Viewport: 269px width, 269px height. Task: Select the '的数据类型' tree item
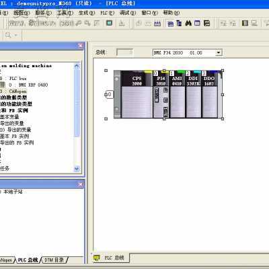coord(13,98)
